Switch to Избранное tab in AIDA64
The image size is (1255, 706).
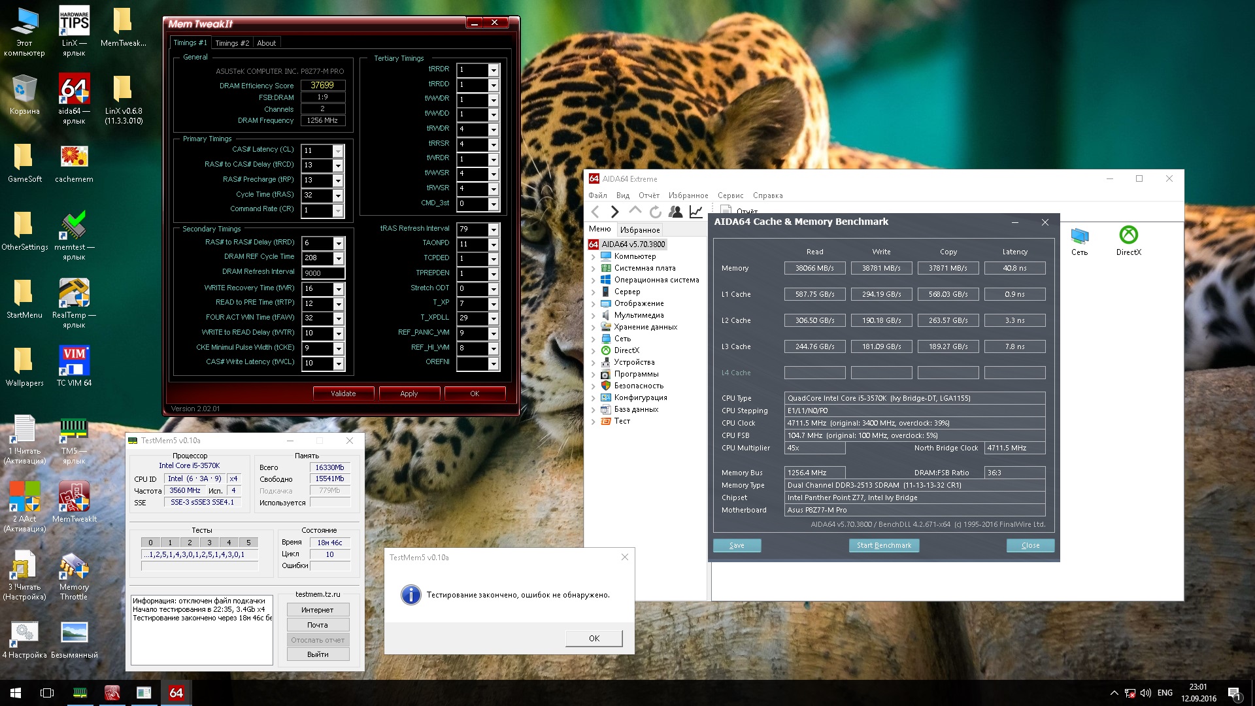(640, 230)
